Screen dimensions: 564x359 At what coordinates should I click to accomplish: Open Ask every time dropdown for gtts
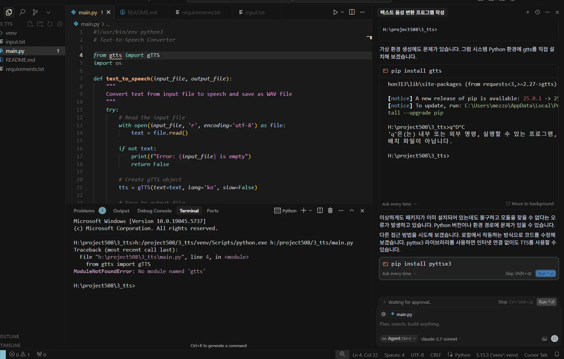(x=399, y=204)
